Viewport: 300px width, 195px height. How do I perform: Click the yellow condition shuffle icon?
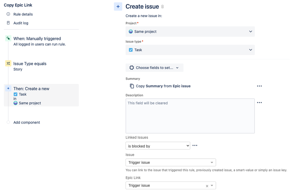click(x=8, y=63)
